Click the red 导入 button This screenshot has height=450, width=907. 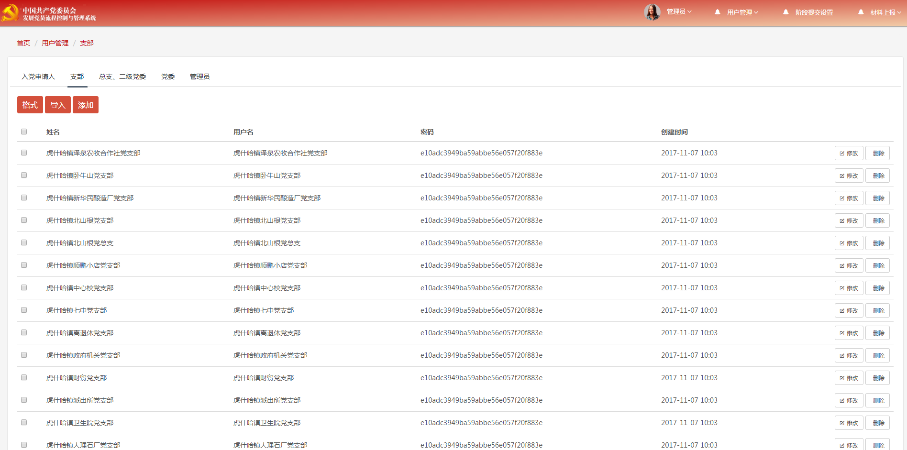58,105
